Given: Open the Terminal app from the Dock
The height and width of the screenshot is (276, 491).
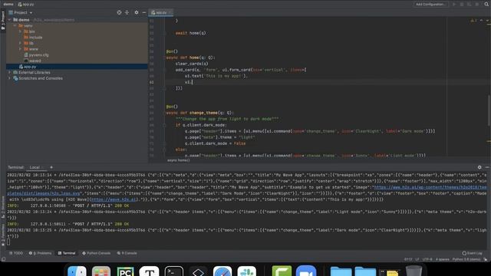Looking at the screenshot, I should click(x=174, y=271).
